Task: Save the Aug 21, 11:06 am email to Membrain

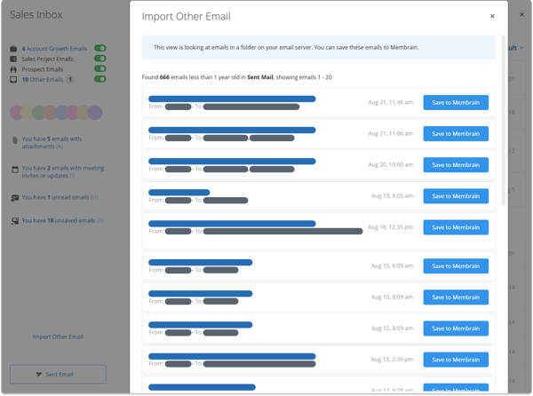Action: click(456, 133)
